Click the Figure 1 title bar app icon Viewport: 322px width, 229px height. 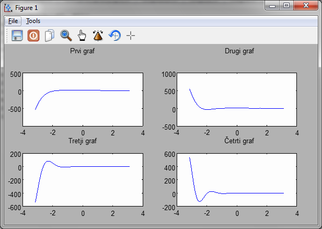click(8, 7)
